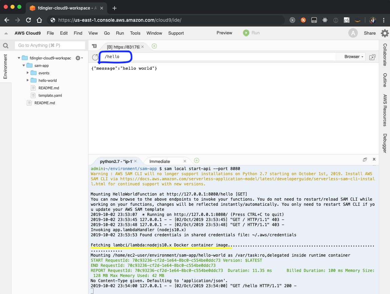Pop out preview into new window
This screenshot has width=390, height=294.
pyautogui.click(x=372, y=57)
